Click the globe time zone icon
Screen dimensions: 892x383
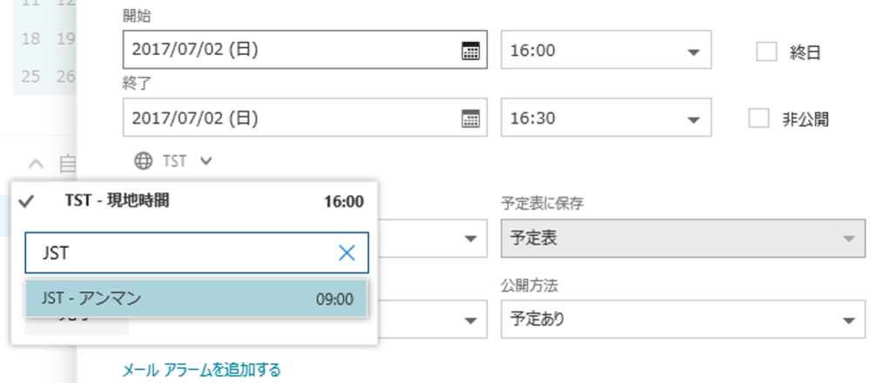(x=143, y=161)
